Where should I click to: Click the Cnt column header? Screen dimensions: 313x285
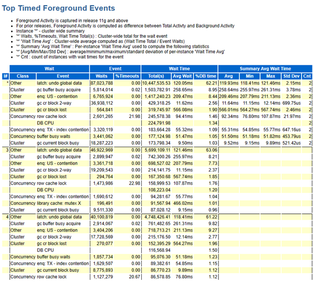coord(307,76)
